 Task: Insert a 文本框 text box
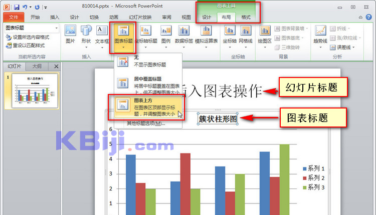[x=102, y=36]
